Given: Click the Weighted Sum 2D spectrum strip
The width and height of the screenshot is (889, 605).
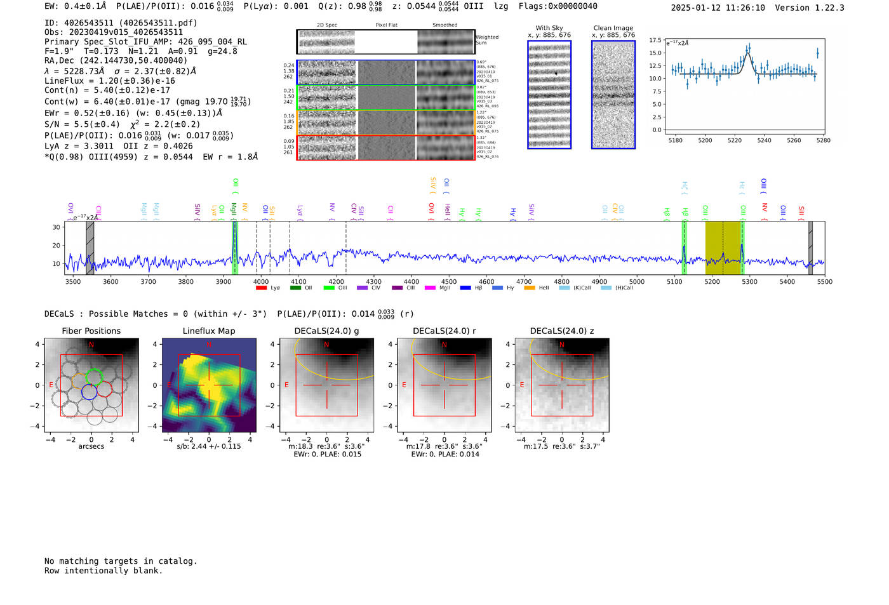Looking at the screenshot, I should [x=385, y=42].
